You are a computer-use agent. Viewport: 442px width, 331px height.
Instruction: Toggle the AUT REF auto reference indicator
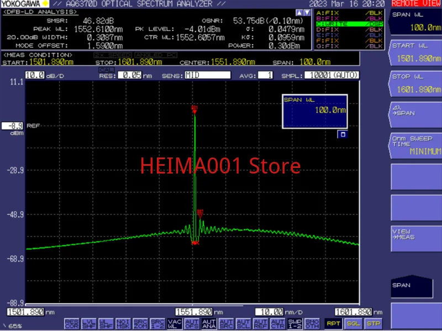260,323
